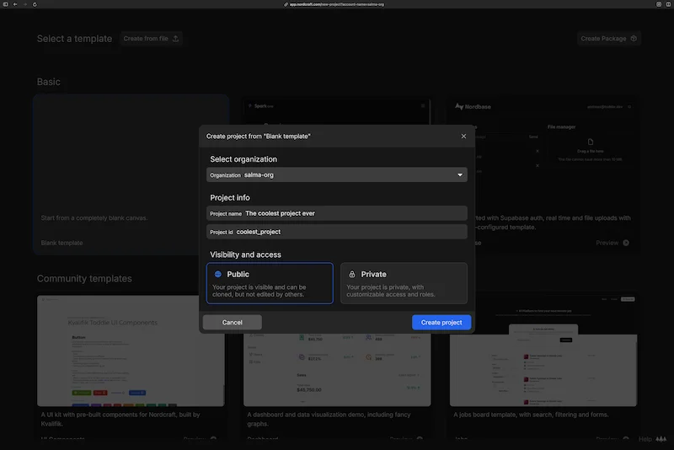Click the 'Visibility and access' heading
Image resolution: width=674 pixels, height=450 pixels.
pos(245,254)
